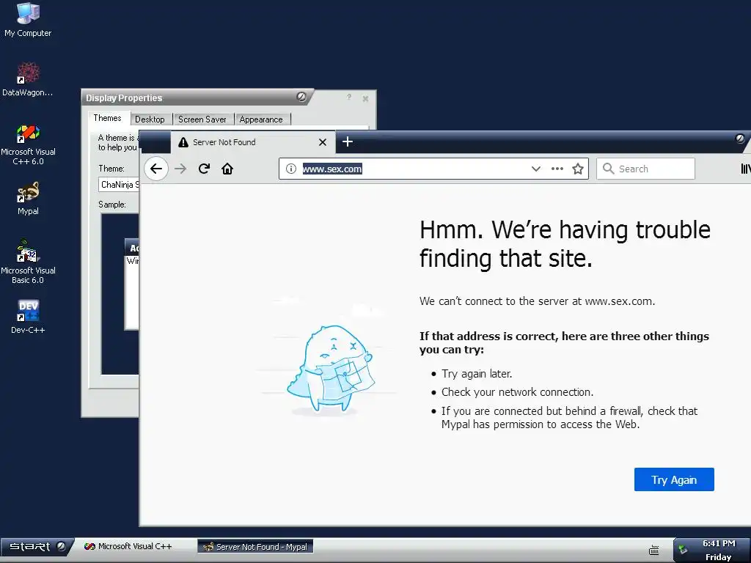Click the 6:41 PM taskbar clock

(x=719, y=543)
